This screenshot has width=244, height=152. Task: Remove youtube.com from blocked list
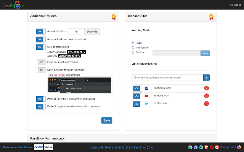[206, 96]
